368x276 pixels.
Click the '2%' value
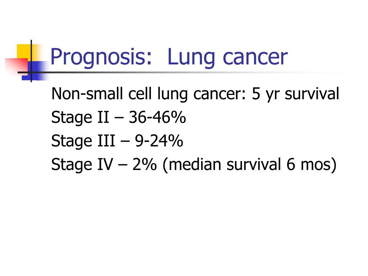click(x=144, y=164)
